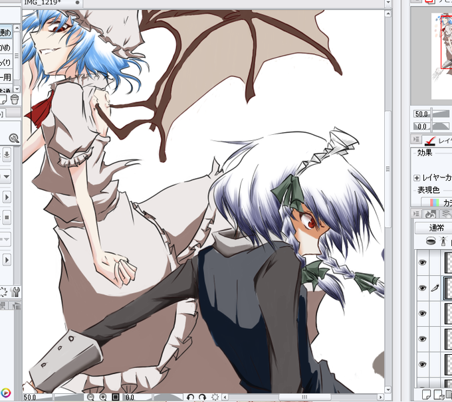The image size is (452, 402).
Task: Expand upper right-pointing triangle in tool property
Action: click(7, 197)
